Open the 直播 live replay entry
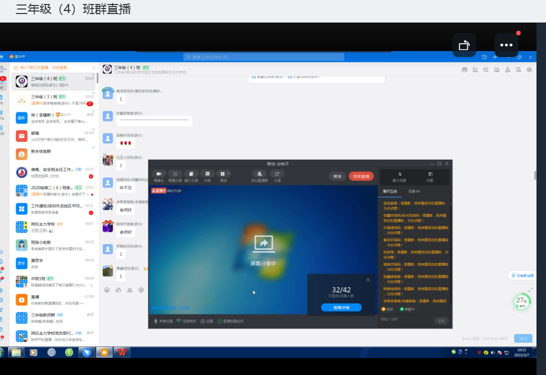This screenshot has height=375, width=546. coord(54,300)
